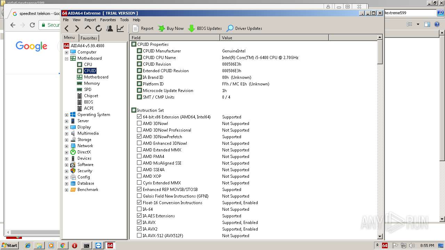
Task: Toggle 64-bit x86 Extension checkbox
Action: click(139, 117)
